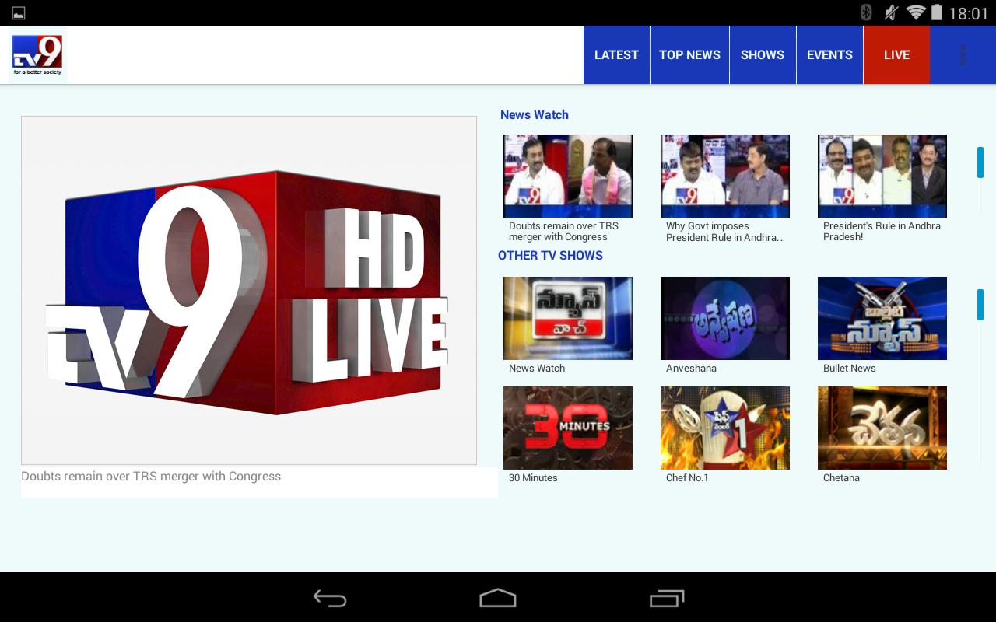Tap the Android home button
The width and height of the screenshot is (996, 622).
(x=498, y=598)
